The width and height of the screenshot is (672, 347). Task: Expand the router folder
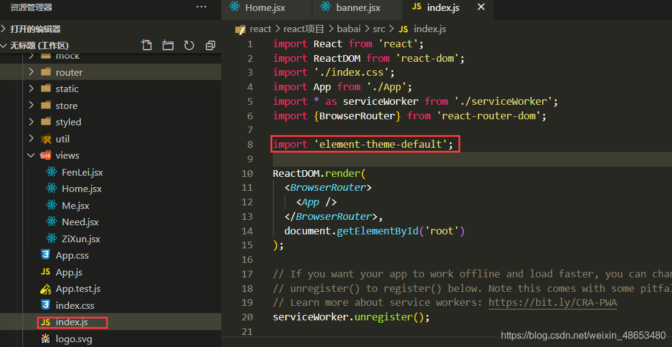[69, 72]
